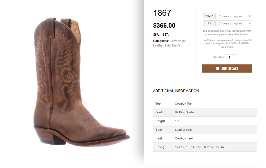Click the half-size-down sizing advice note
The image size is (266, 168).
pyautogui.click(x=227, y=33)
